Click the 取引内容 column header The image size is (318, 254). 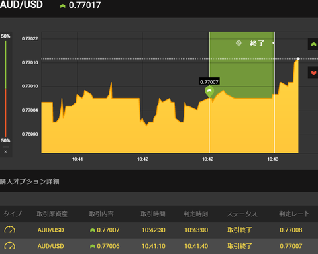pos(101,214)
